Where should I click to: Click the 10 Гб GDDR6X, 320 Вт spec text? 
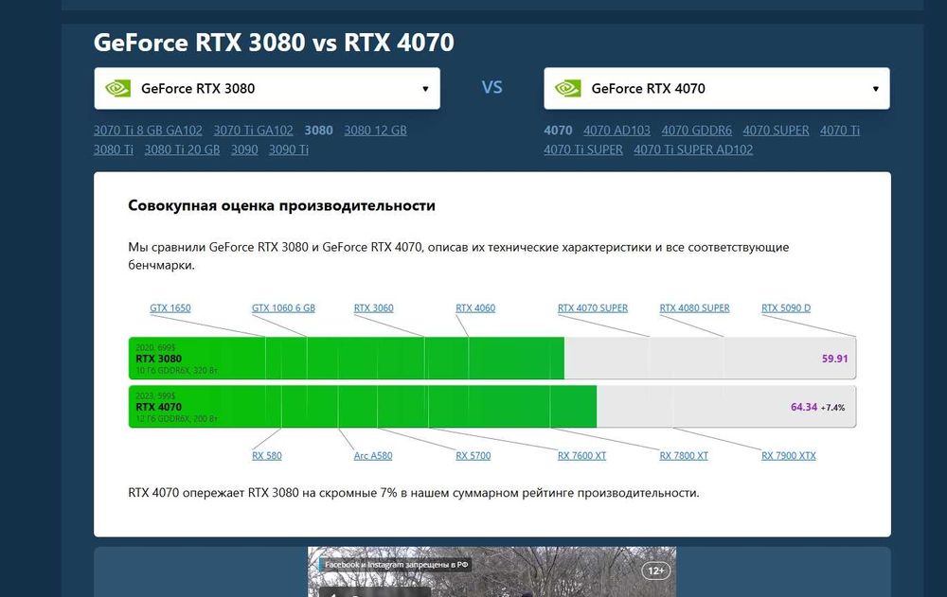coord(176,370)
